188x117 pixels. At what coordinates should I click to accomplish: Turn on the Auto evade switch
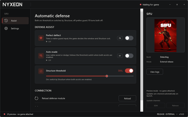pos(129,56)
